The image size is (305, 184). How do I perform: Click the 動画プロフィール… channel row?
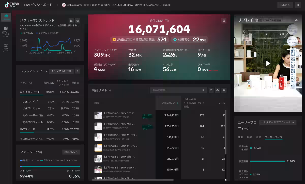(50, 122)
